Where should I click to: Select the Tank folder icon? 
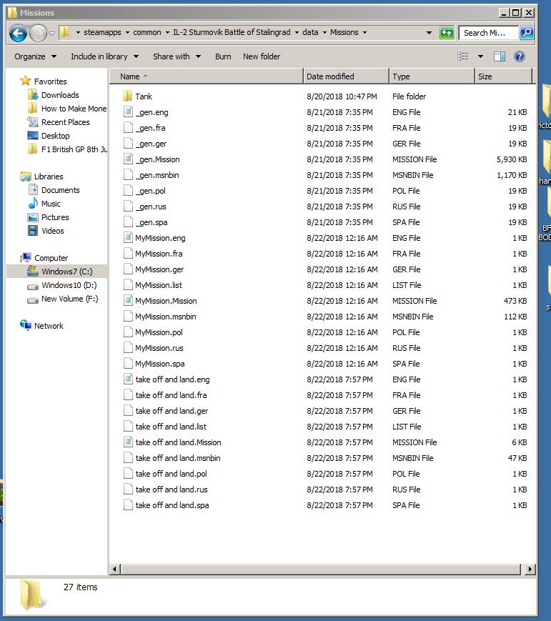point(127,96)
